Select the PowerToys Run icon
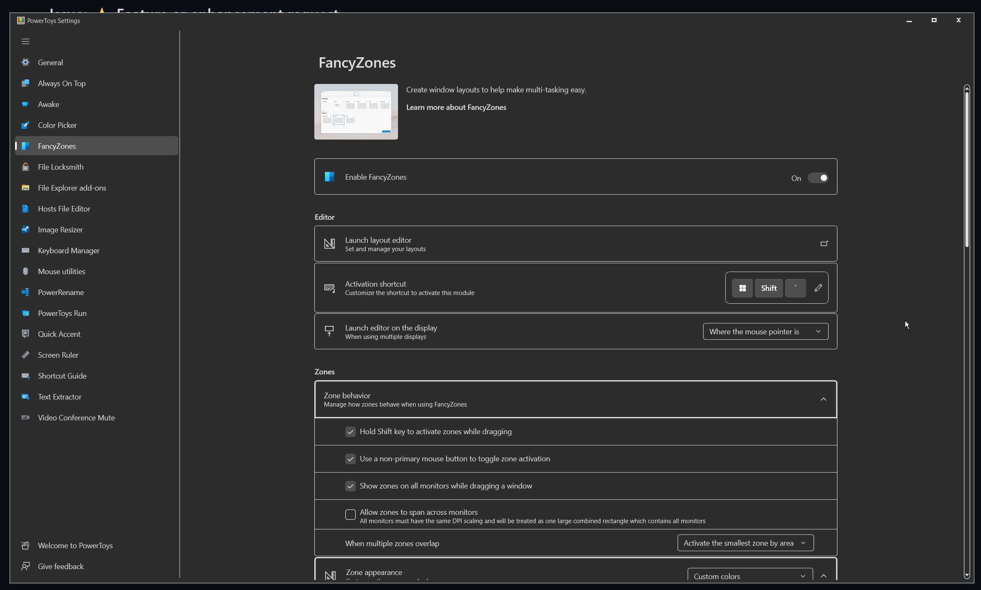This screenshot has width=981, height=590. point(26,313)
